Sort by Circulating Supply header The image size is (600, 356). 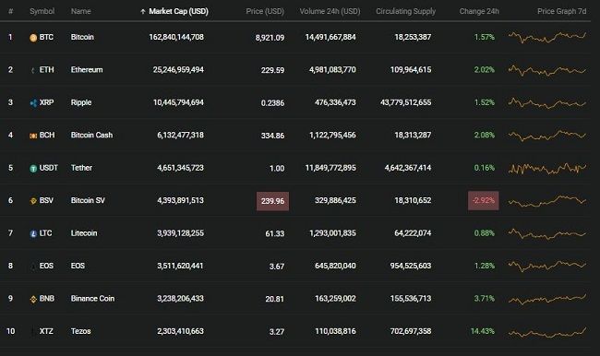tap(405, 11)
